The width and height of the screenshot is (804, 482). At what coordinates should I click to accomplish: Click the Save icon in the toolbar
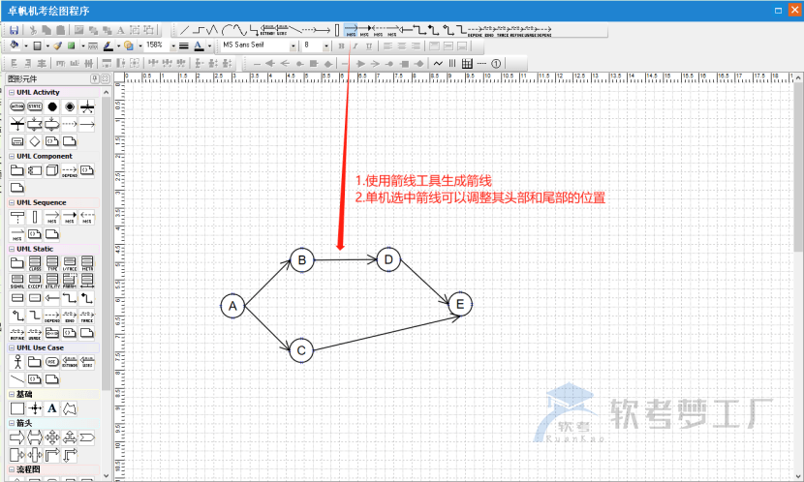click(x=15, y=31)
